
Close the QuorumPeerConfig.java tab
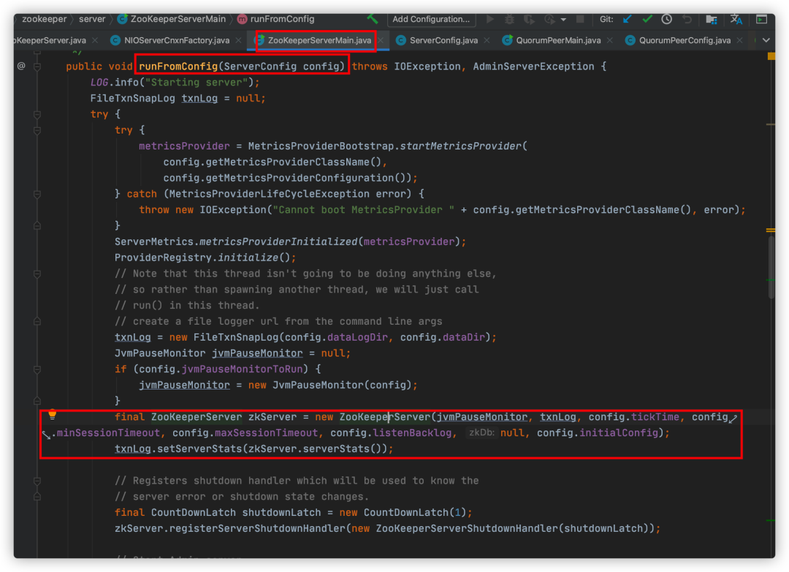point(739,40)
